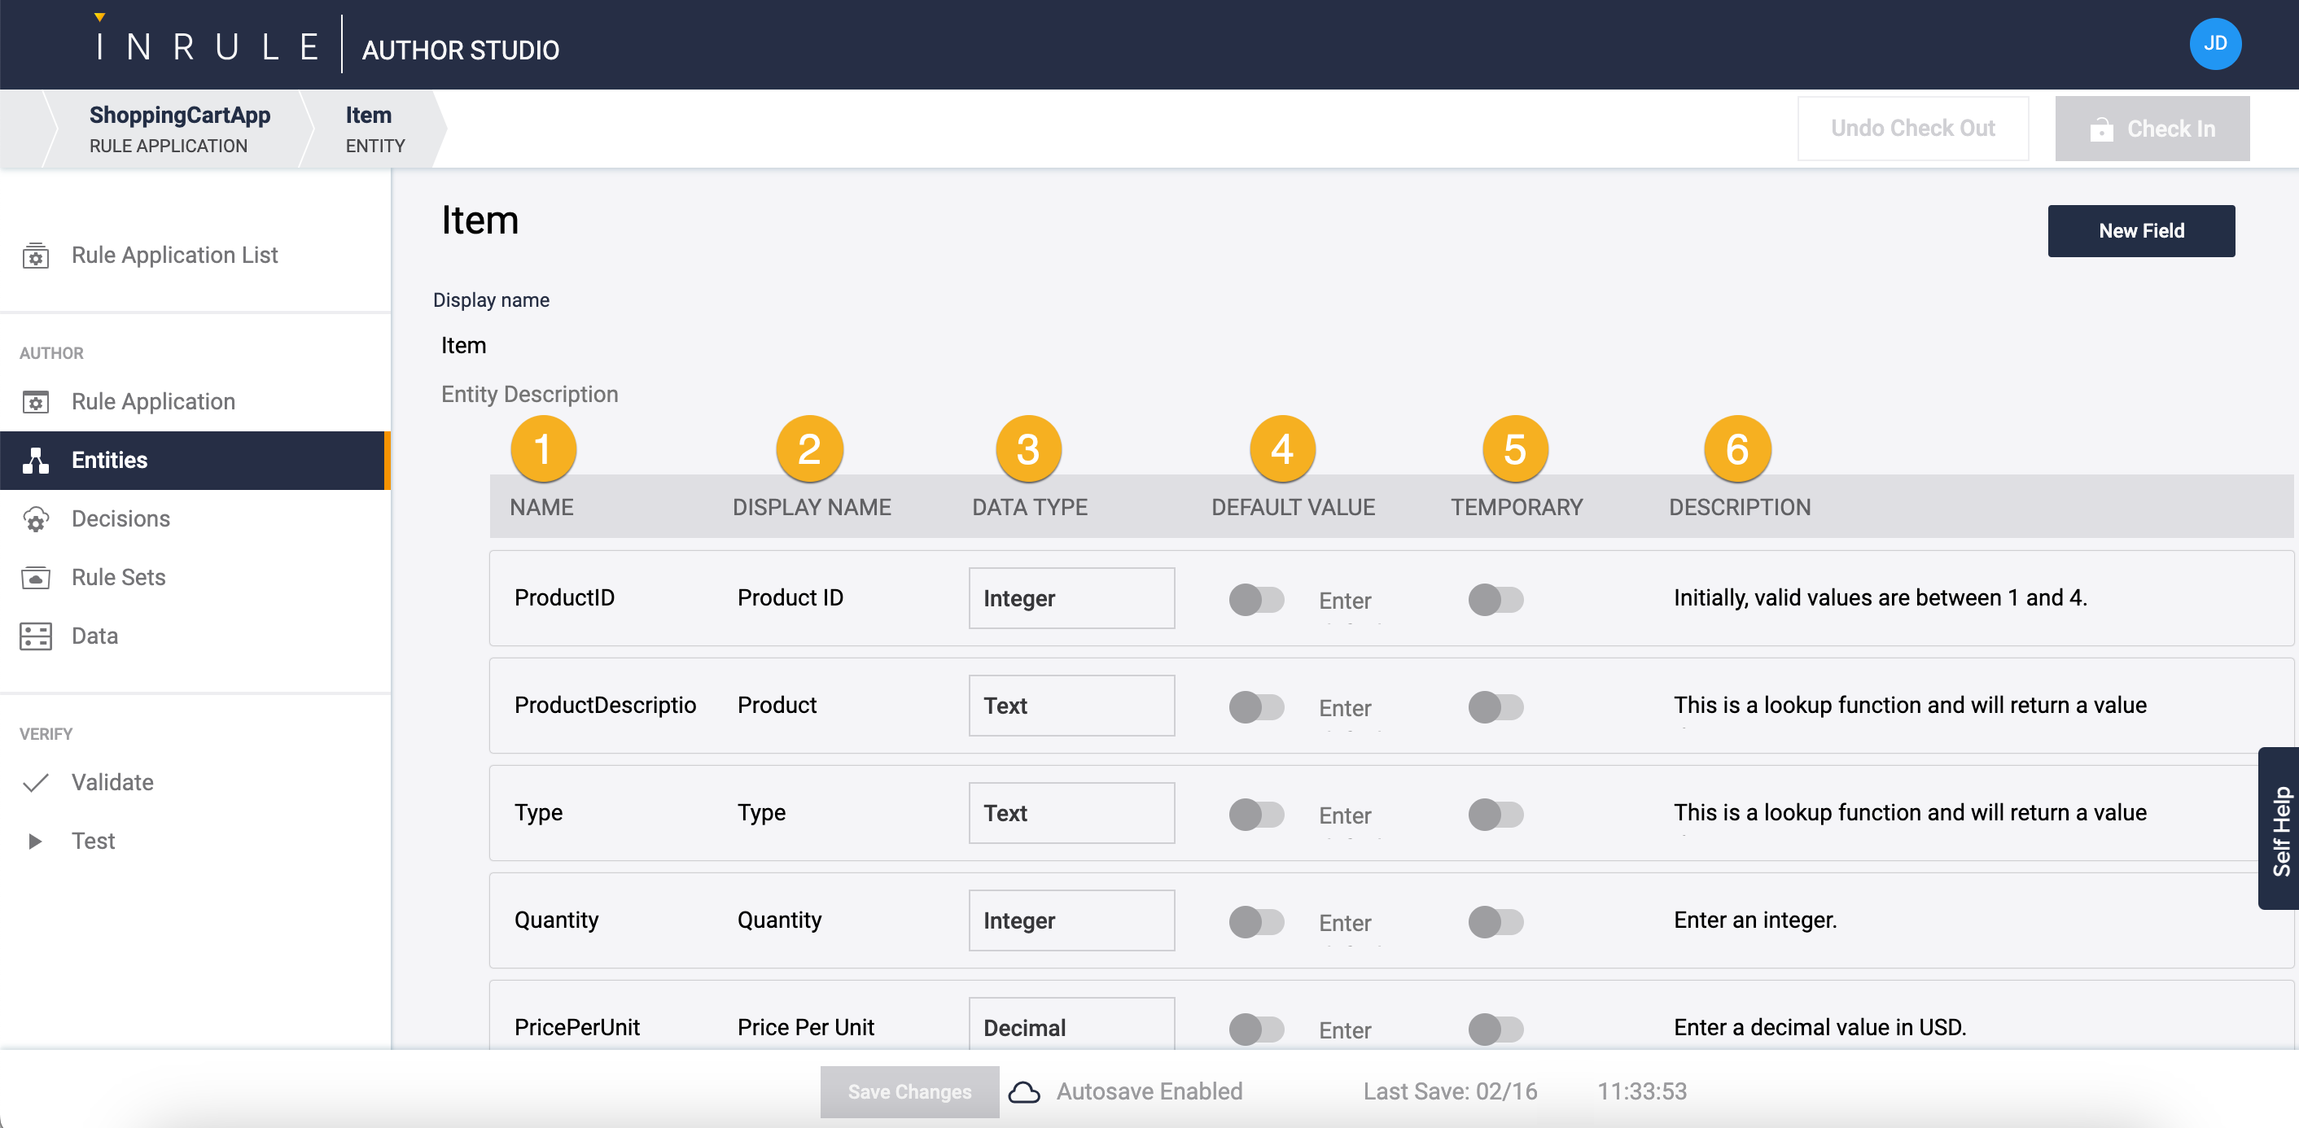The height and width of the screenshot is (1128, 2299).
Task: Open data type dropdown for ProductDescription
Action: point(1071,706)
